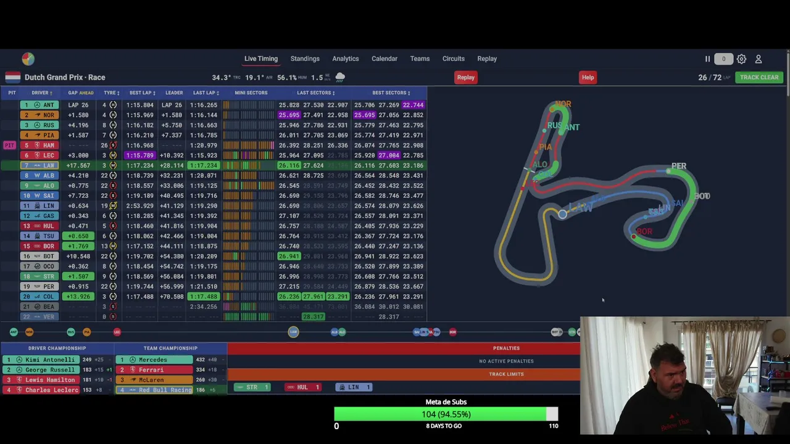The height and width of the screenshot is (444, 790).
Task: Sort by the Last Lap column header
Action: tap(206, 93)
